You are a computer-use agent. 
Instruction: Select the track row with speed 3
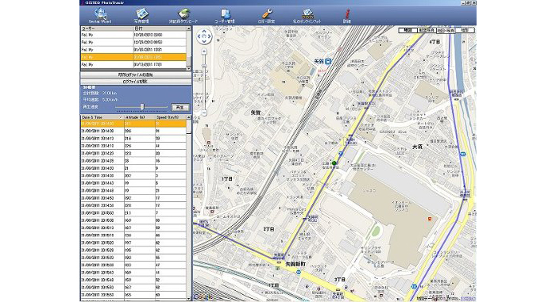(x=133, y=176)
